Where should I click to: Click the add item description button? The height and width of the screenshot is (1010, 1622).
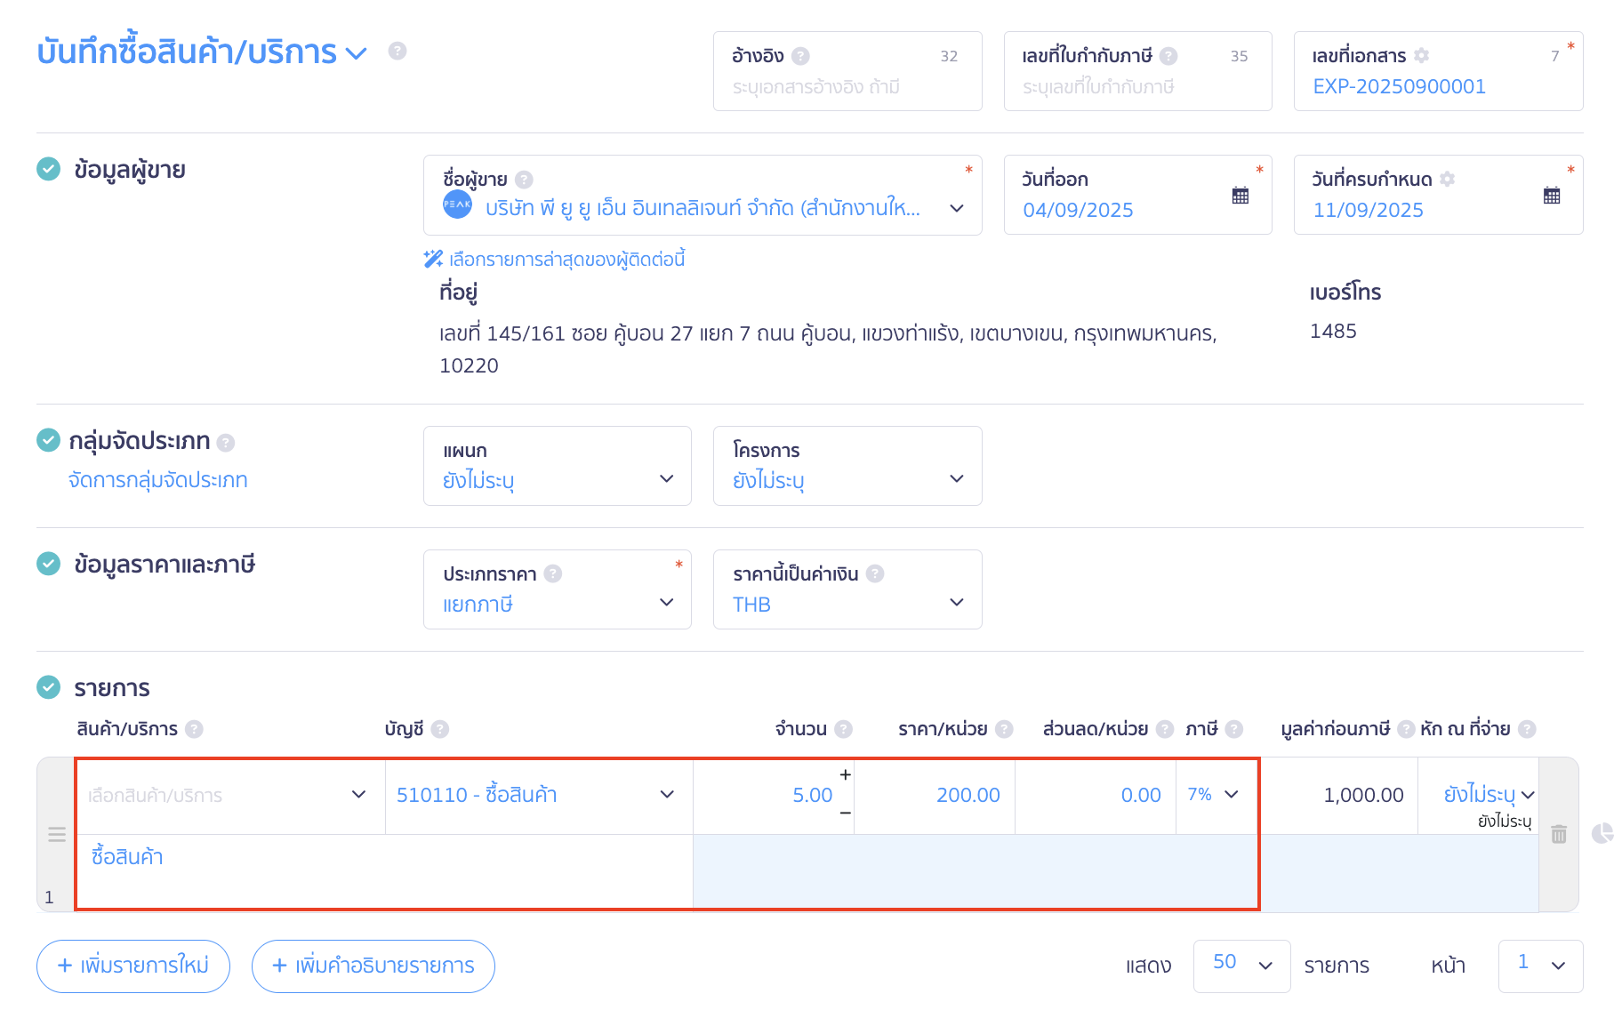[373, 966]
